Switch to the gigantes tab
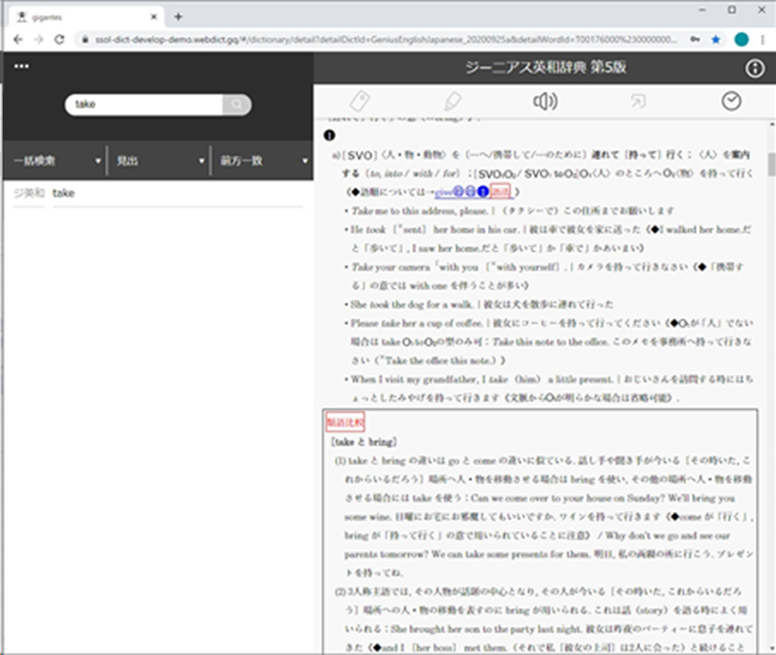The height and width of the screenshot is (655, 776). point(86,17)
